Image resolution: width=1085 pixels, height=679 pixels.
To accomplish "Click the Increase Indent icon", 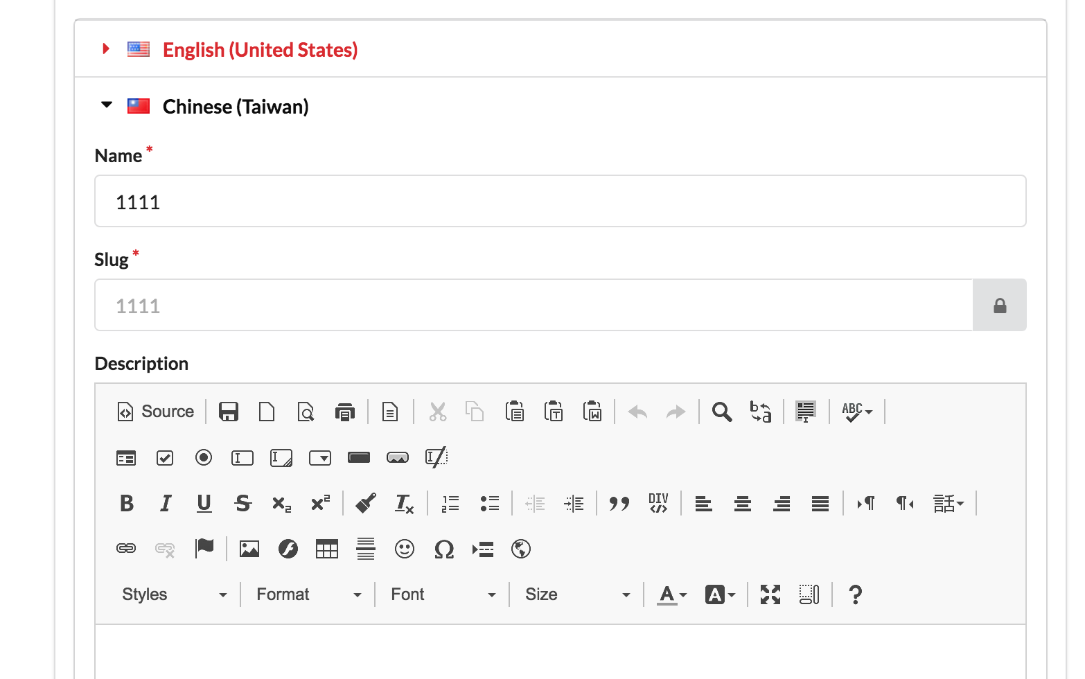I will (x=574, y=503).
